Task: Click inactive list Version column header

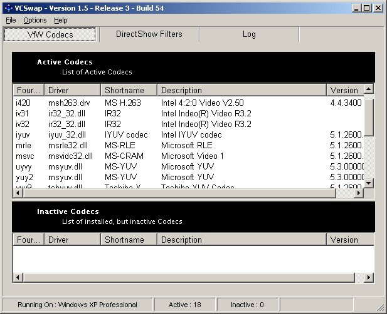Action: click(351, 240)
